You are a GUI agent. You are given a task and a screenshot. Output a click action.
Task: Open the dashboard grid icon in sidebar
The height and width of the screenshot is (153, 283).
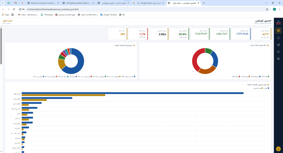(278, 30)
